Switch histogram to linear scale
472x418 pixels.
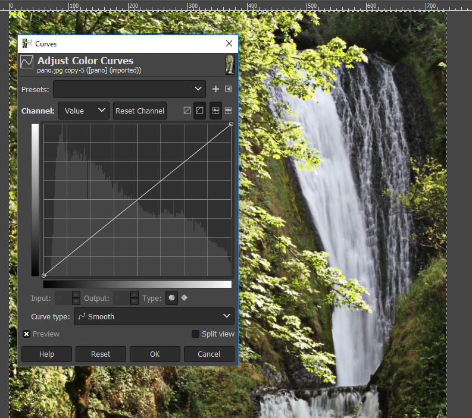pyautogui.click(x=216, y=111)
